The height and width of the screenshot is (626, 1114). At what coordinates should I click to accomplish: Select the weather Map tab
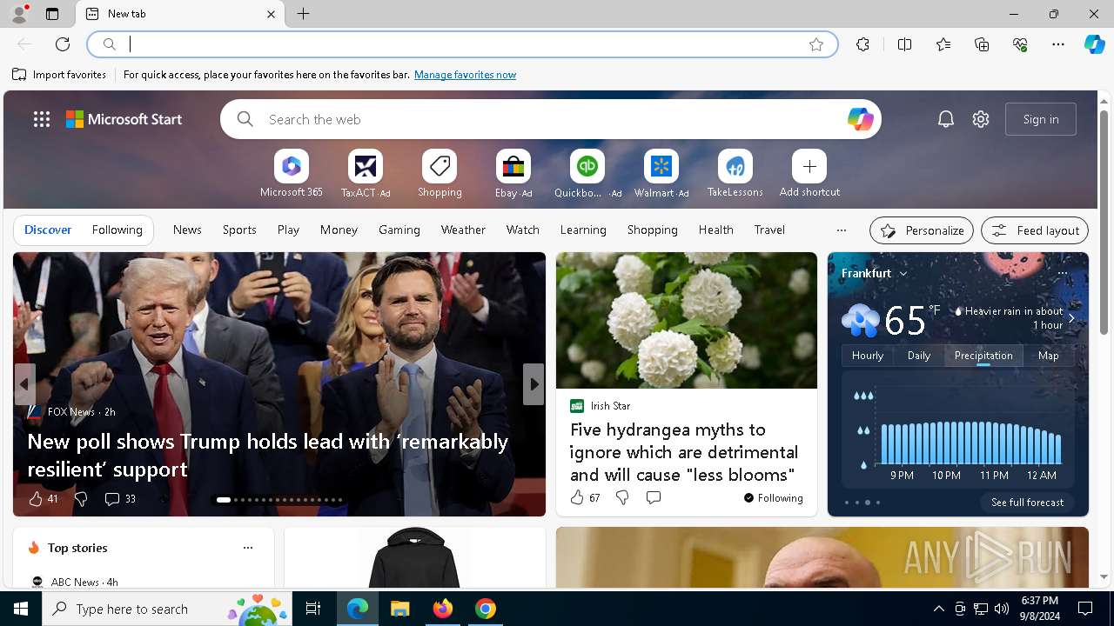(x=1049, y=356)
